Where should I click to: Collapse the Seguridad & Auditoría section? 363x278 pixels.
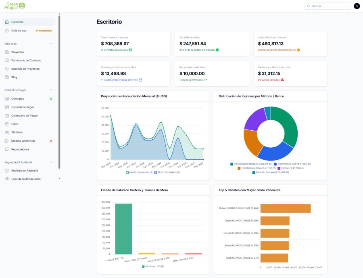51,162
